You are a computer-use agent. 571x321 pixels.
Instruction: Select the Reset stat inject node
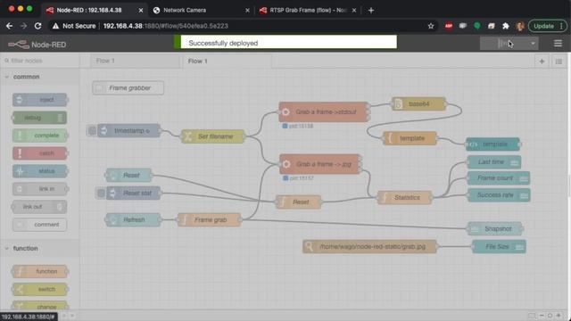[x=133, y=193]
